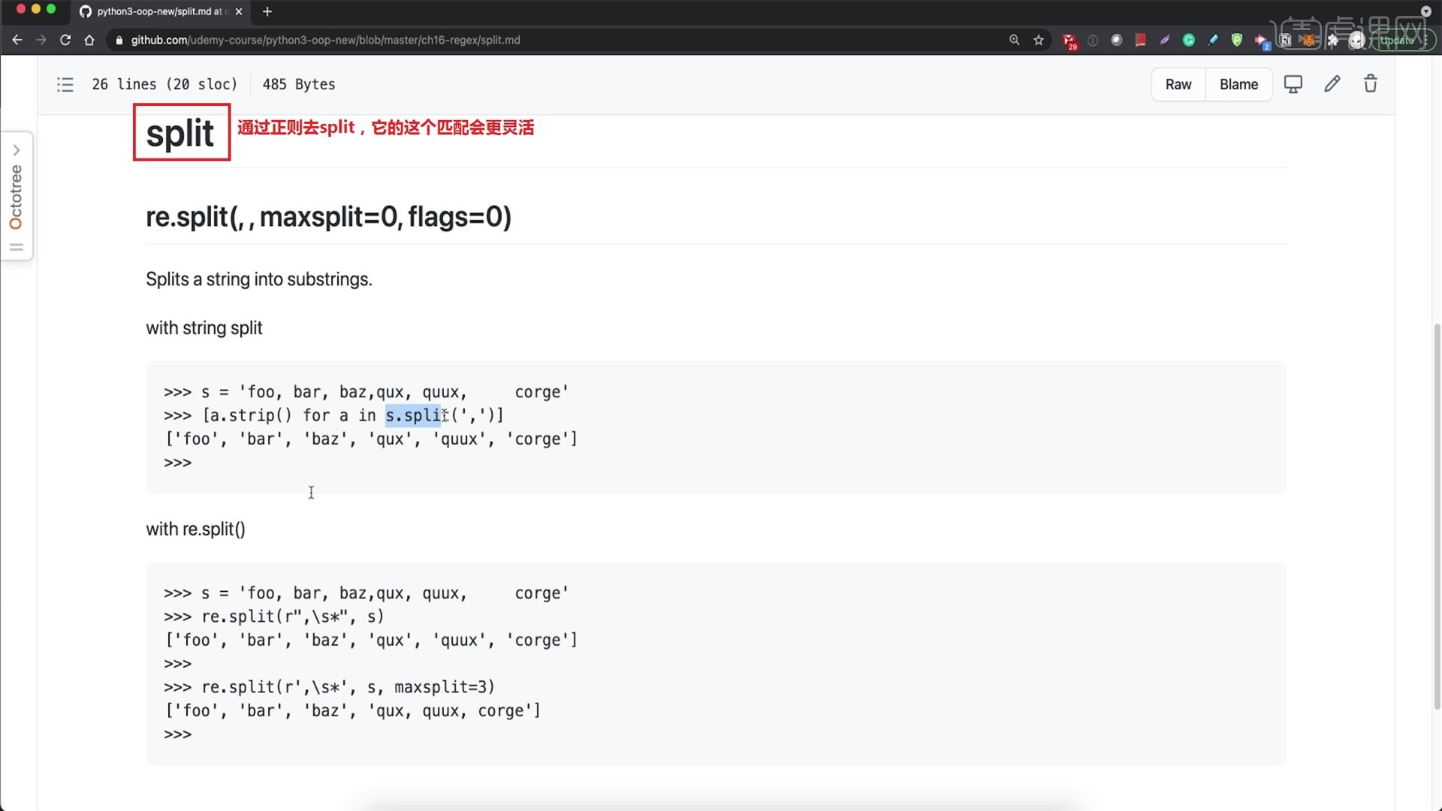This screenshot has width=1442, height=811.
Task: Reload the GitHub page
Action: coord(65,40)
